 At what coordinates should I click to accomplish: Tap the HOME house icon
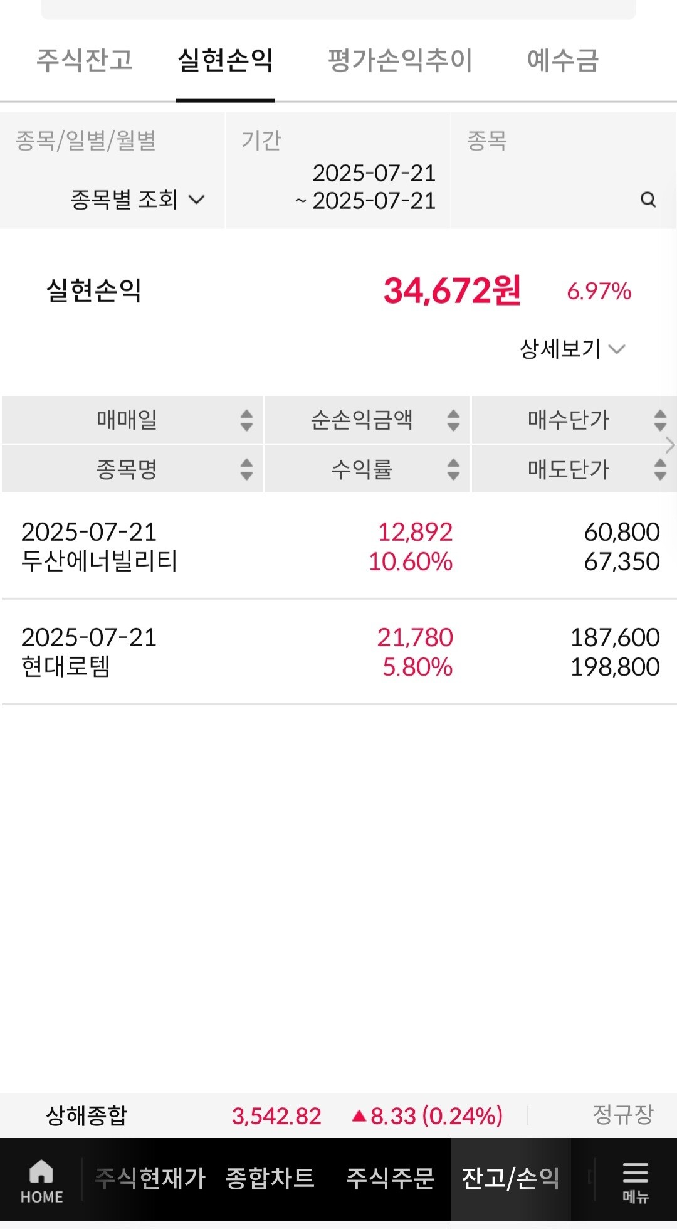pos(41,1172)
